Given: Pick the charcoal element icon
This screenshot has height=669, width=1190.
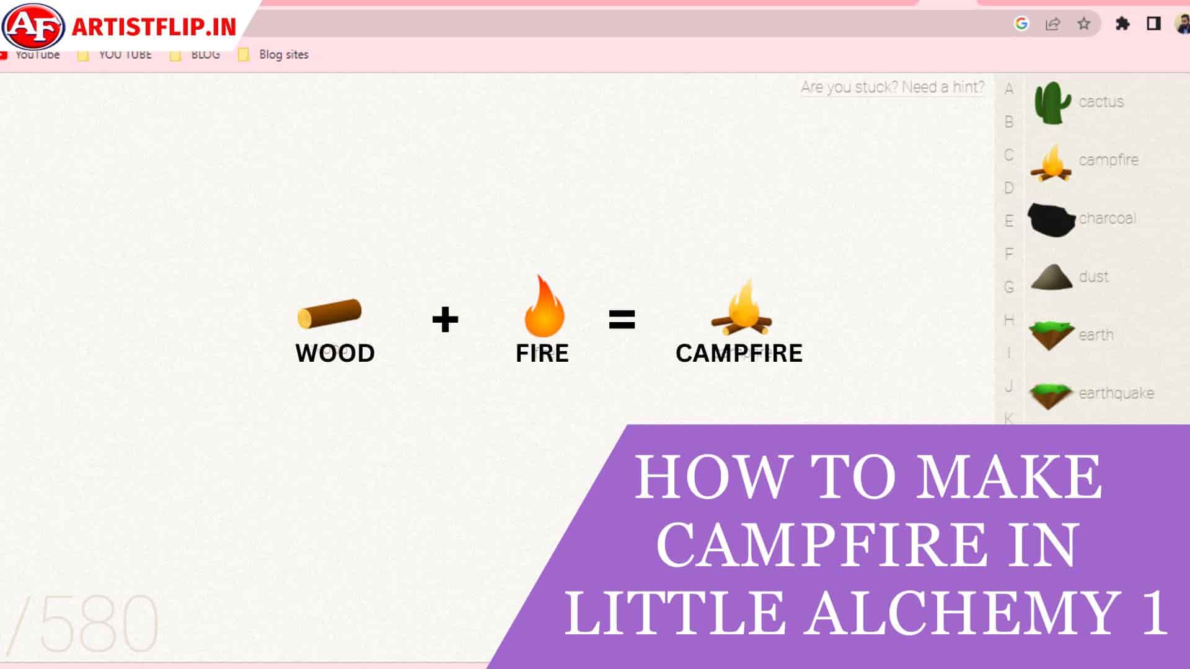Looking at the screenshot, I should click(1051, 219).
